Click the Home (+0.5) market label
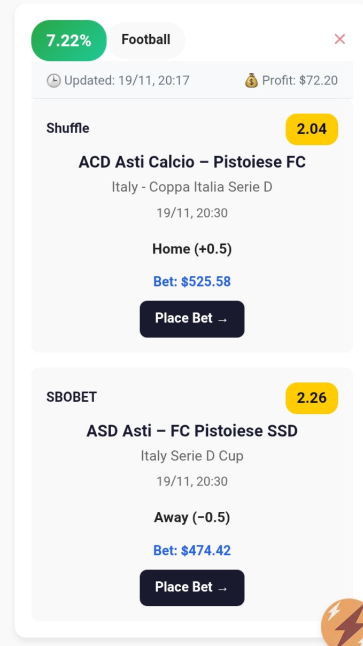This screenshot has height=646, width=363. click(192, 249)
